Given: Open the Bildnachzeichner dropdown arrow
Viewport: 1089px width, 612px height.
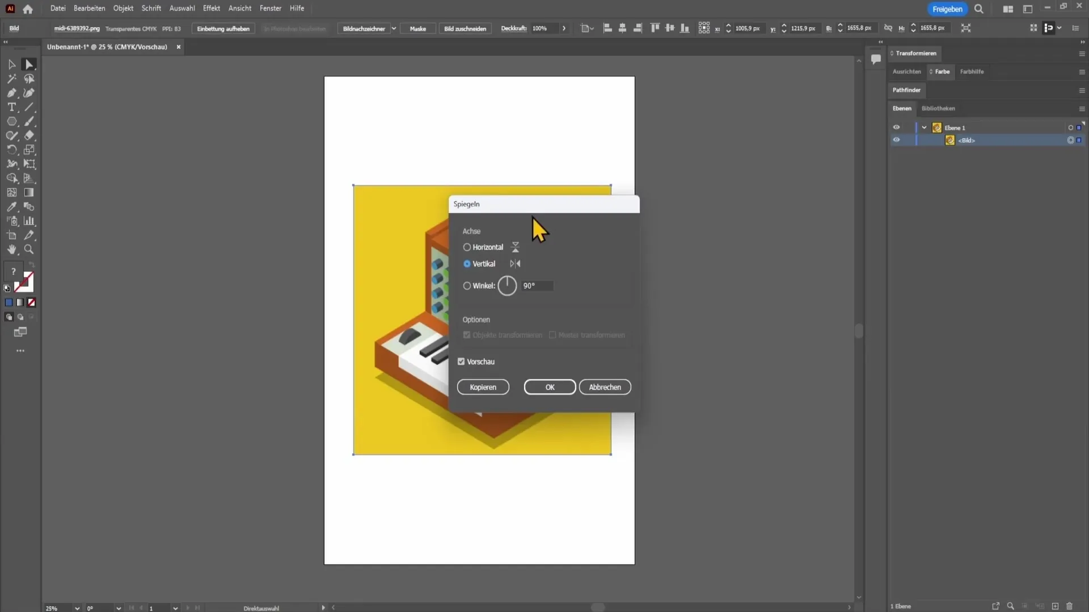Looking at the screenshot, I should (394, 28).
